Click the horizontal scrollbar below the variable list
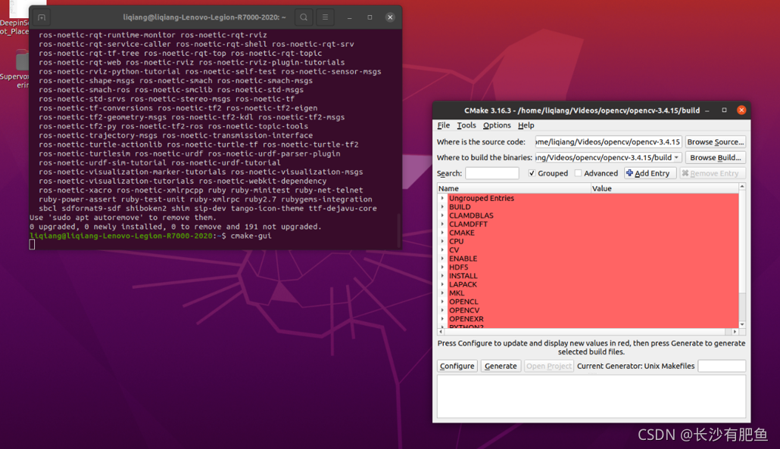The width and height of the screenshot is (780, 449). point(583,331)
